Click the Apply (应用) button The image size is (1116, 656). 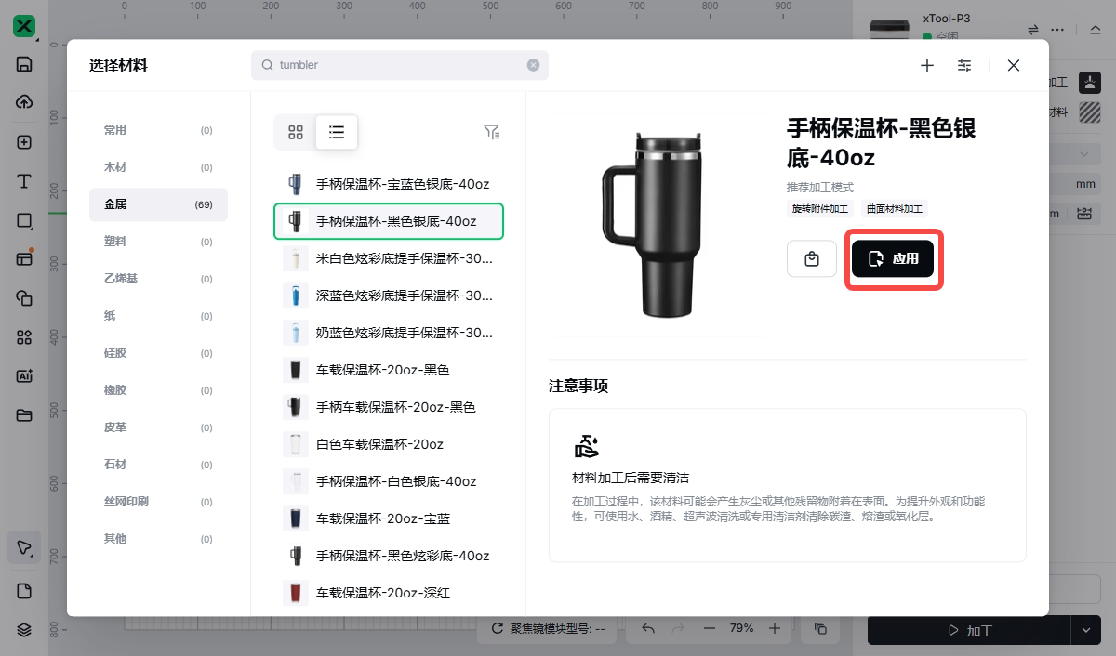point(893,259)
